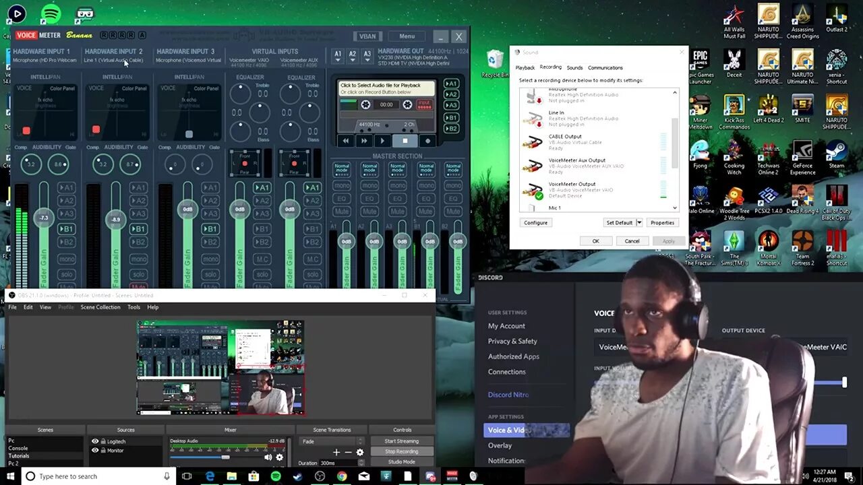863x485 pixels.
Task: Click Hardware Input 2 fader knob
Action: click(116, 219)
